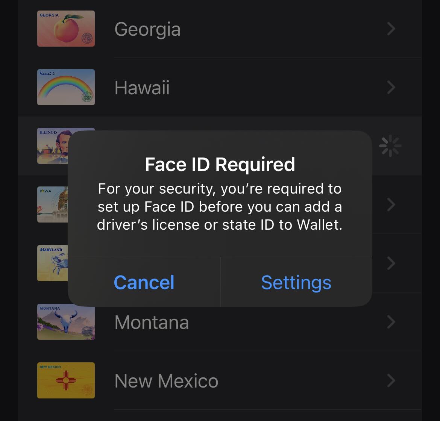Select the Hawaii state label
Image resolution: width=440 pixels, height=421 pixels.
[x=142, y=88]
